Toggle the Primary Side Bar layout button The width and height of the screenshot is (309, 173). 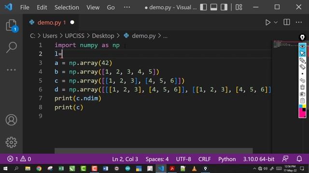(203, 7)
